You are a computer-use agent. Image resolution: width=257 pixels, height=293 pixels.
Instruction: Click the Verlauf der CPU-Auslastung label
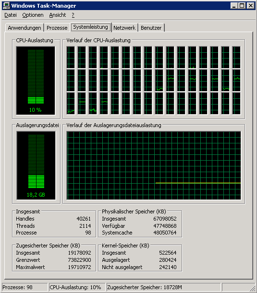[x=98, y=40]
